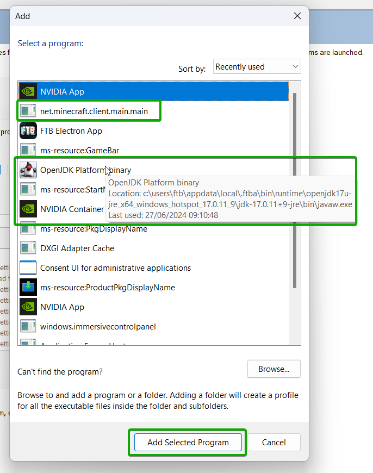
Task: Close the Add dialog with the X
Action: [x=297, y=16]
